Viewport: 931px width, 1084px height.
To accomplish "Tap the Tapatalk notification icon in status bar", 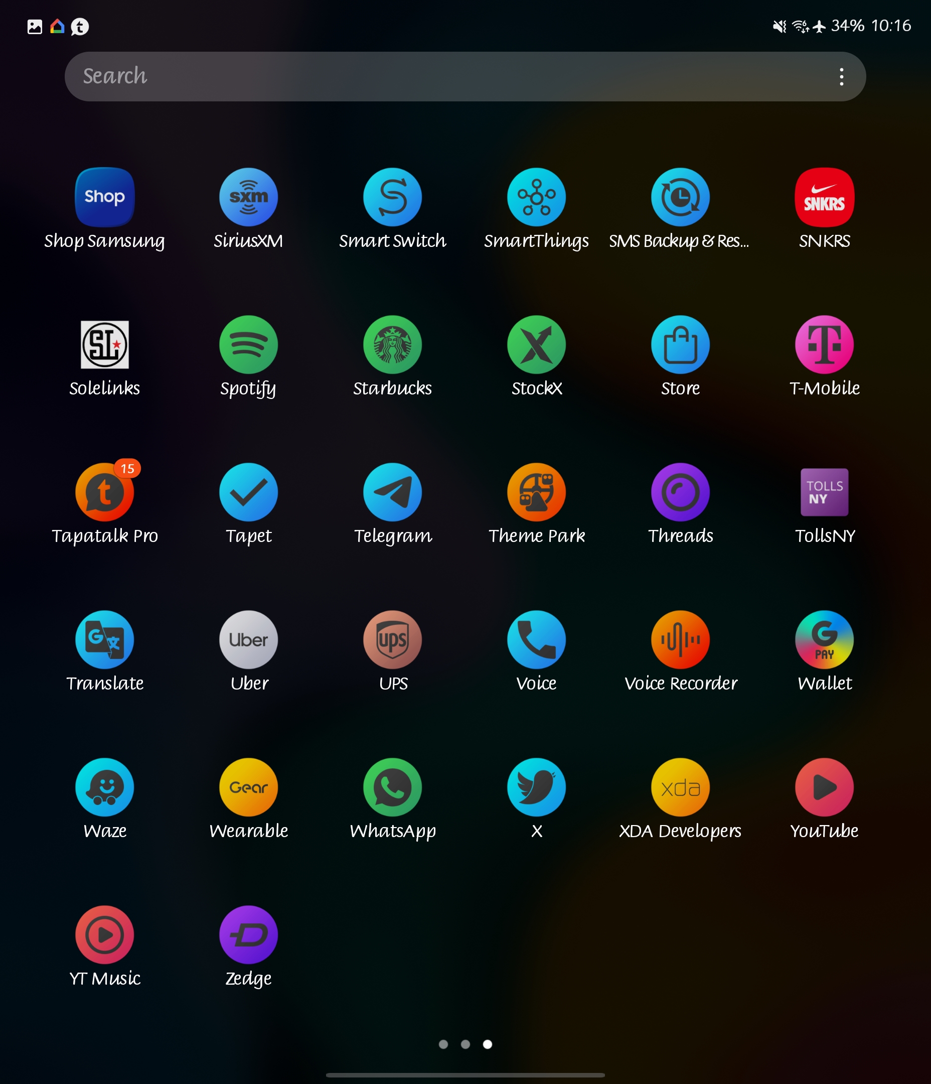I will point(80,27).
